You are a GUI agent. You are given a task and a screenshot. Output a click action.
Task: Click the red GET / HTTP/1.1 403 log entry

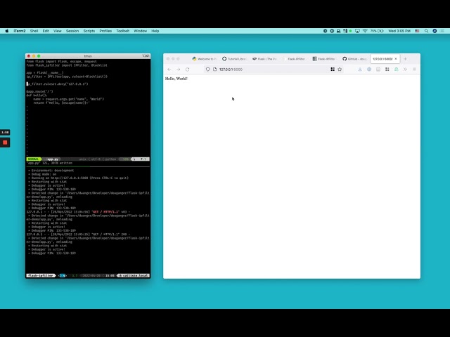(x=78, y=212)
